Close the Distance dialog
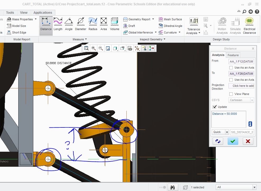 click(253, 49)
